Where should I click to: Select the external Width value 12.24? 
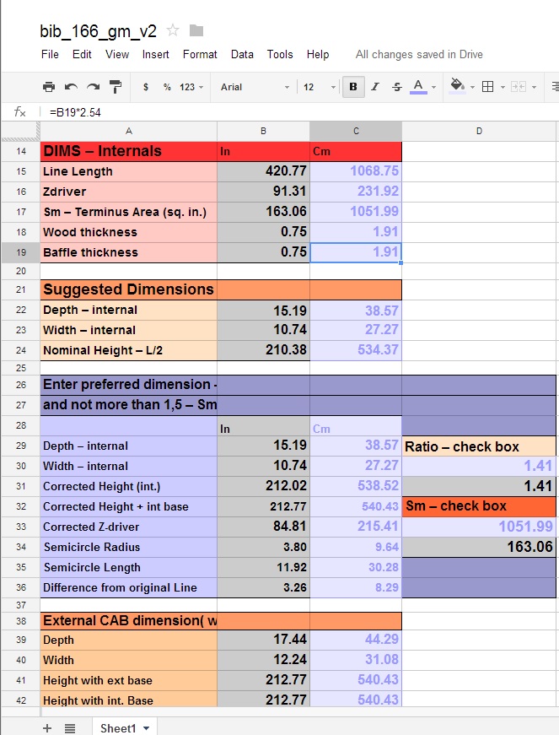pyautogui.click(x=263, y=660)
